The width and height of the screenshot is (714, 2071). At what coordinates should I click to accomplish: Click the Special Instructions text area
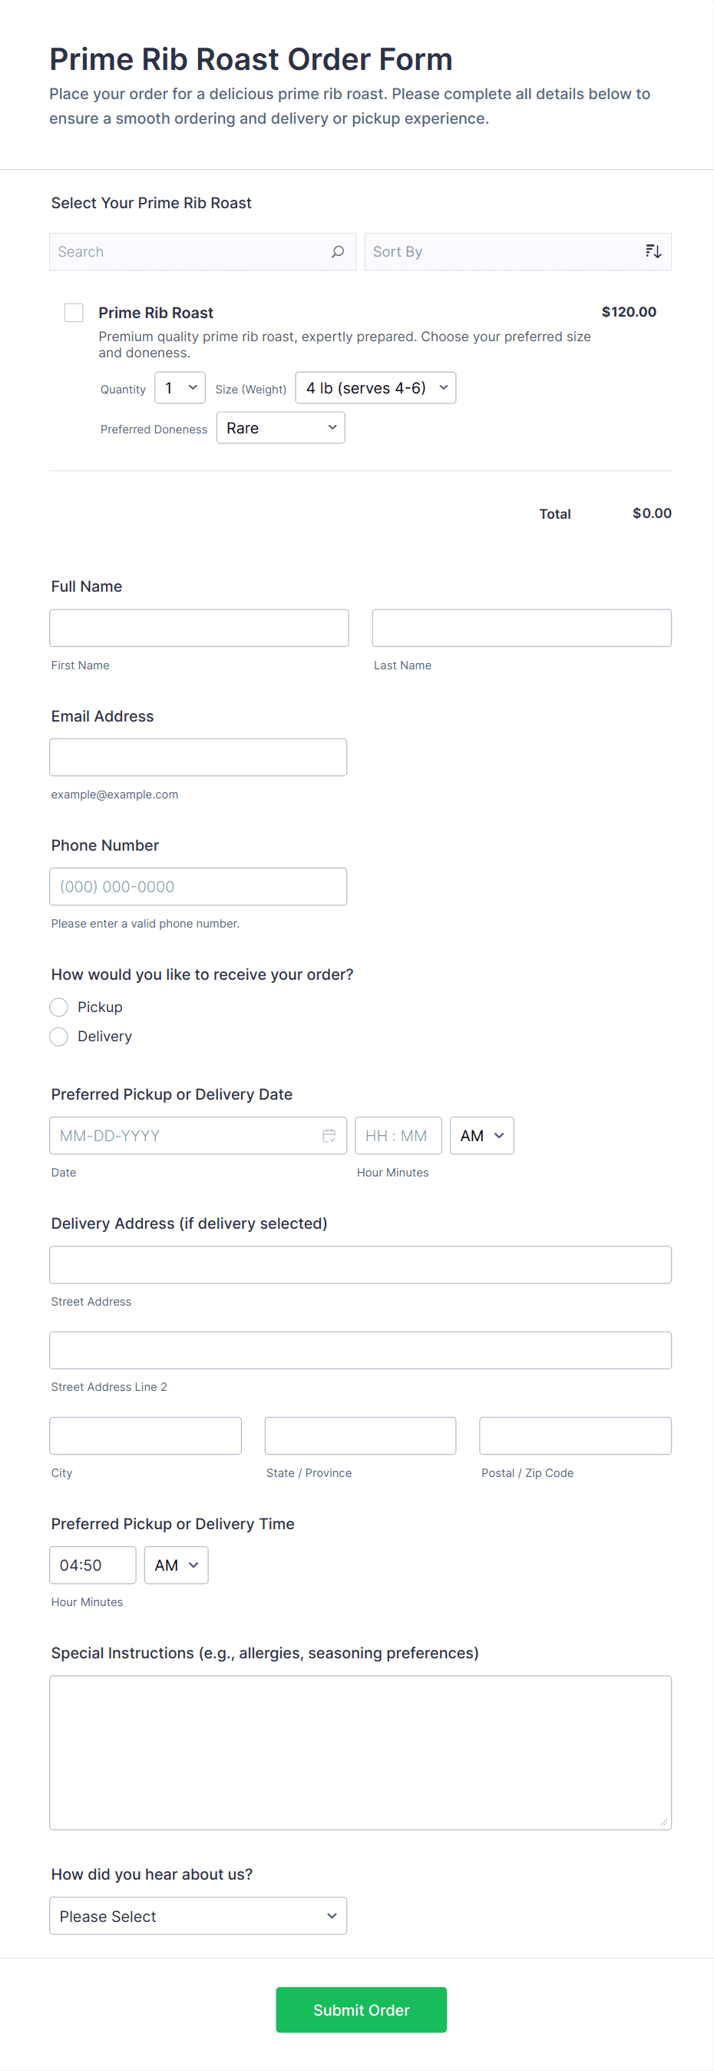pyautogui.click(x=360, y=1753)
